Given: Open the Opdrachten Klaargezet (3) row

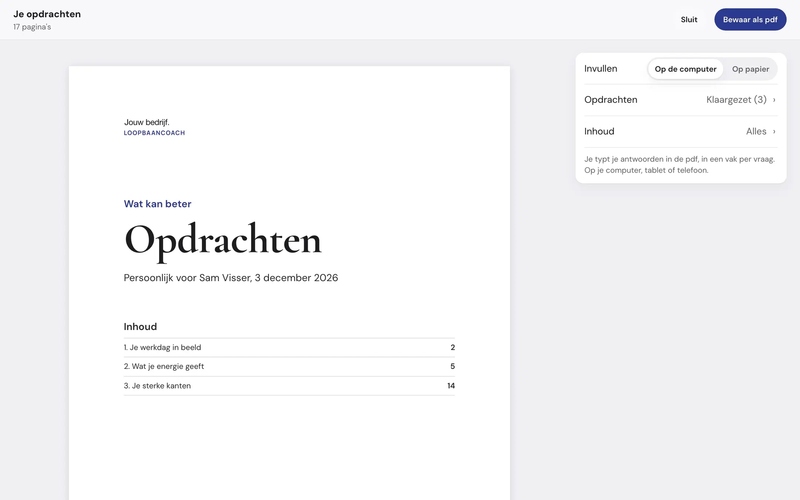Looking at the screenshot, I should tap(681, 100).
